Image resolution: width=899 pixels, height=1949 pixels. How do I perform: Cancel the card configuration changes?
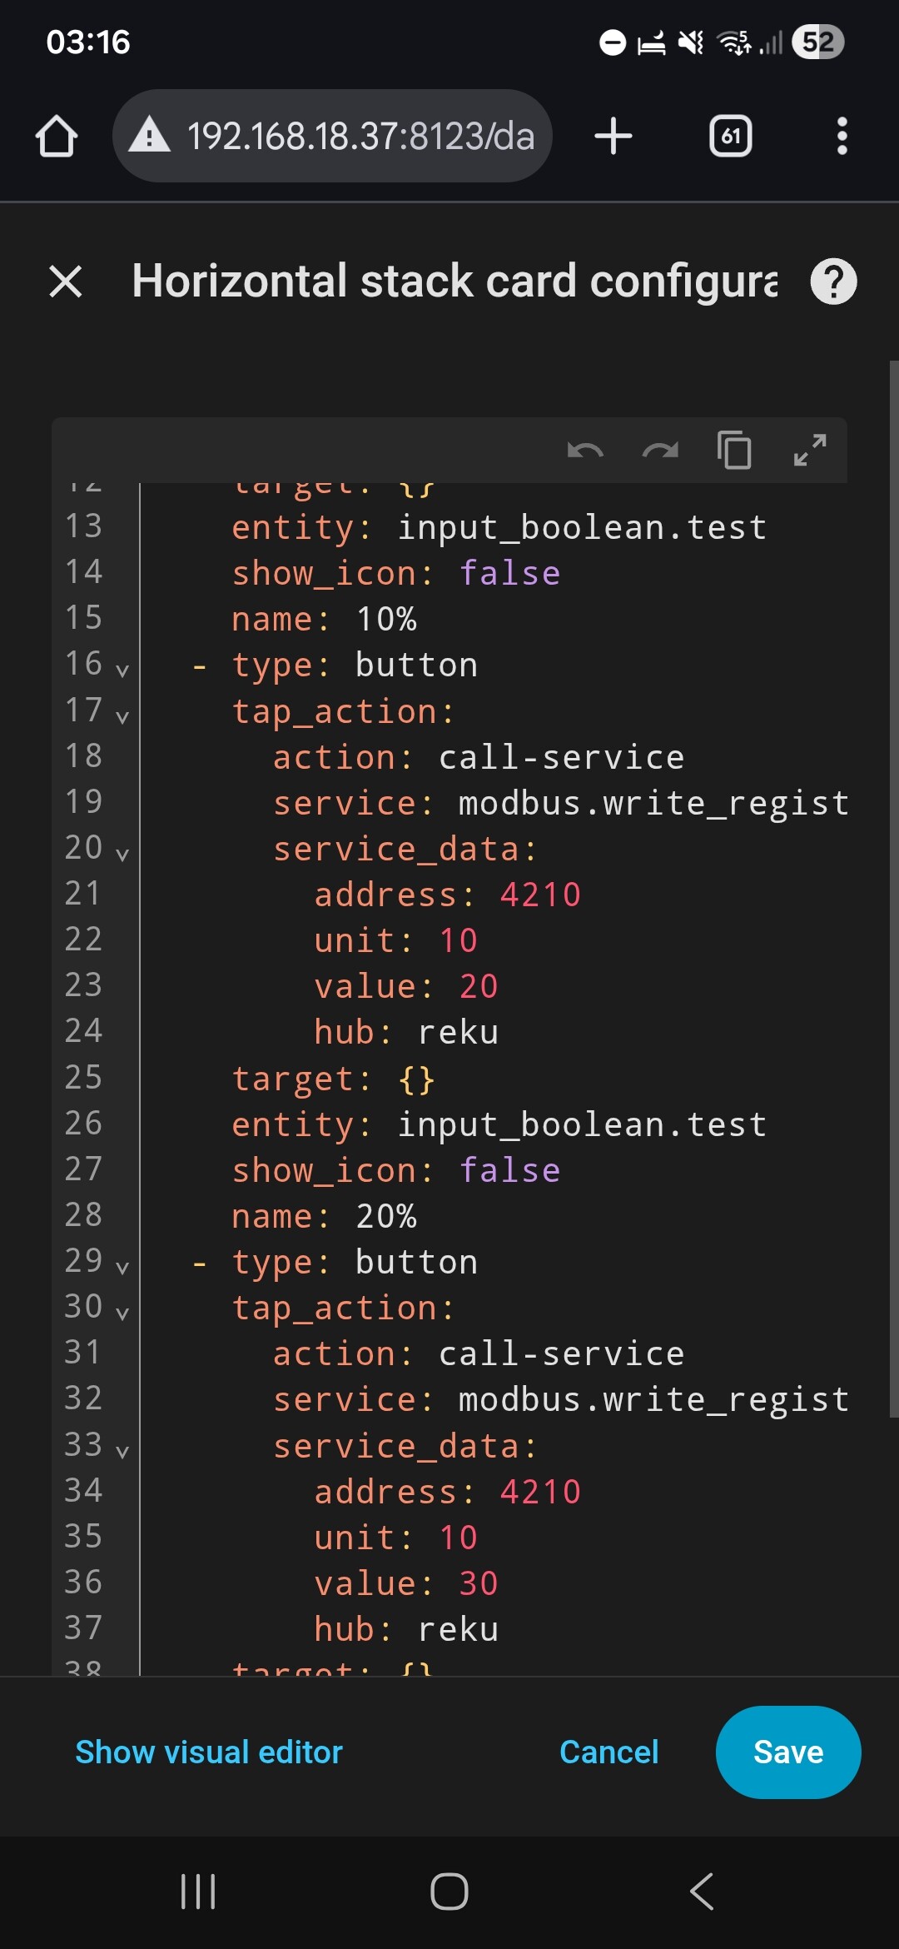(x=608, y=1752)
